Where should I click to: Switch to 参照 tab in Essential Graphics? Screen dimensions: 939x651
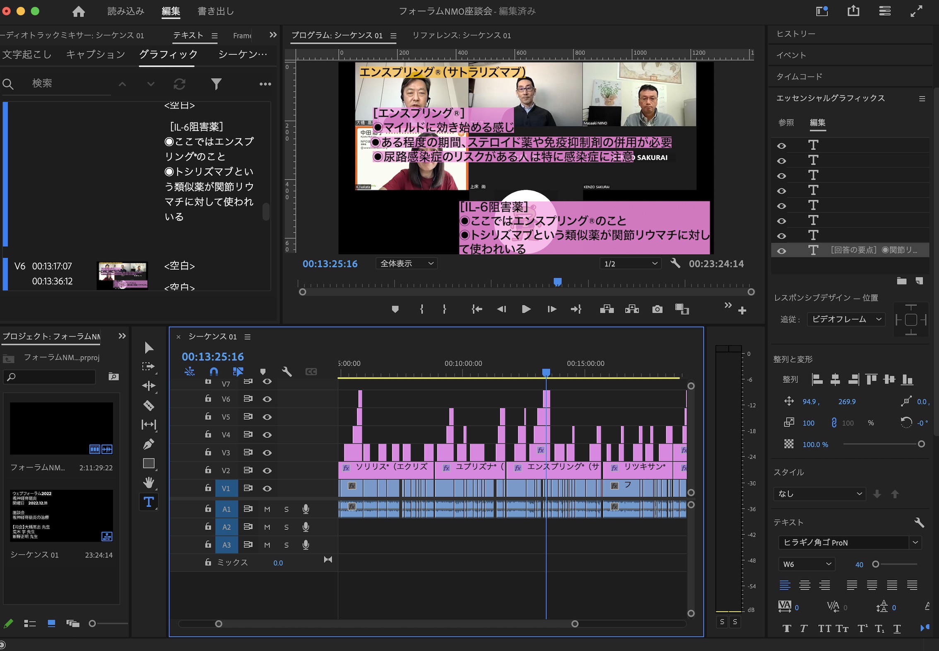pyautogui.click(x=786, y=123)
